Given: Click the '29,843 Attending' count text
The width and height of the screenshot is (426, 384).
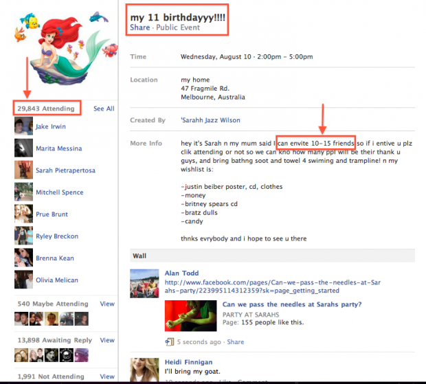Looking at the screenshot, I should [46, 109].
